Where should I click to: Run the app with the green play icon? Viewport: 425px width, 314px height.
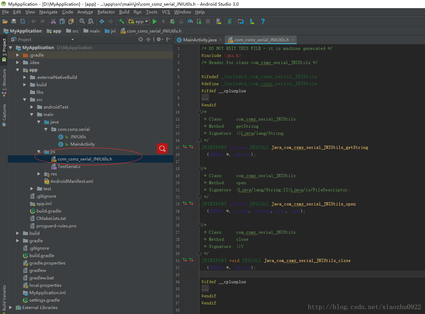[x=155, y=21]
